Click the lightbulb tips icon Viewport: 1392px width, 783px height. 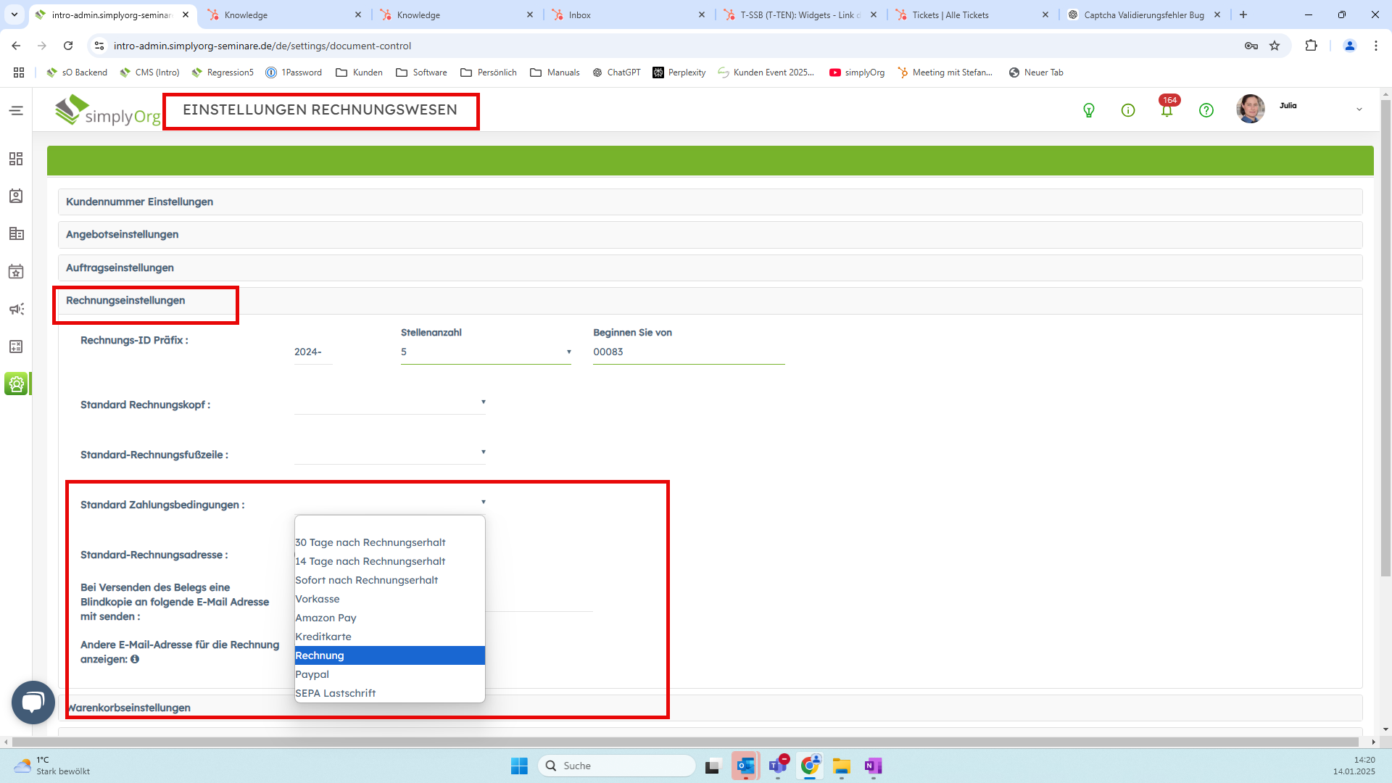(x=1088, y=110)
